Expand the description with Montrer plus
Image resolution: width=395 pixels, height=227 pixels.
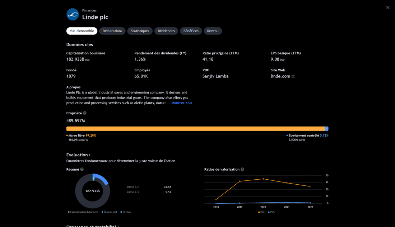point(182,103)
